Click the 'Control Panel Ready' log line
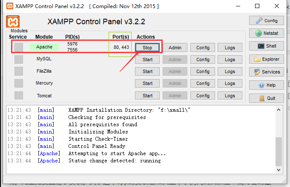Viewport: 290px width, 187px height. point(97,146)
